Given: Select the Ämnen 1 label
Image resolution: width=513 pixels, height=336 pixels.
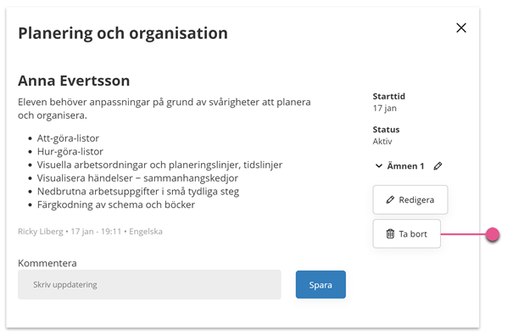Looking at the screenshot, I should point(405,166).
